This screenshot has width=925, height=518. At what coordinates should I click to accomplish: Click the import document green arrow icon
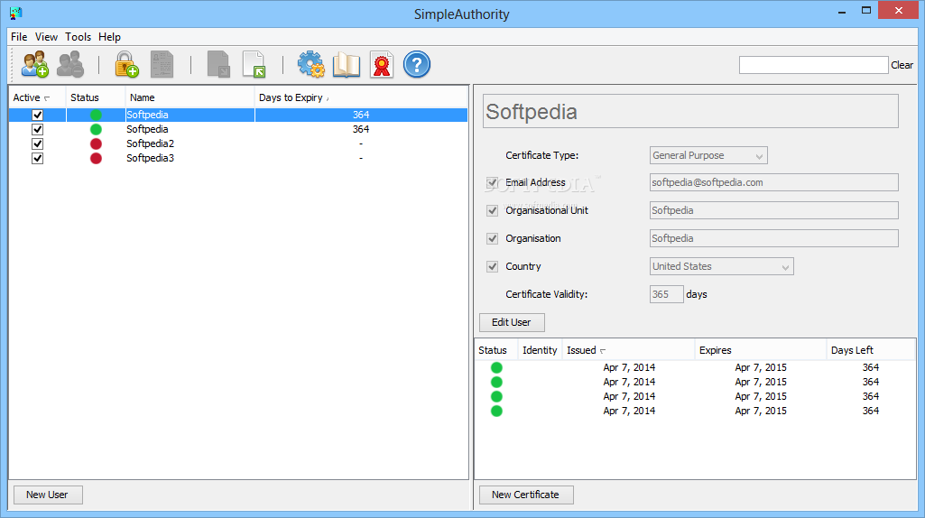(254, 64)
